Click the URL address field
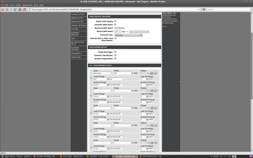253x158 pixels. 113,9
